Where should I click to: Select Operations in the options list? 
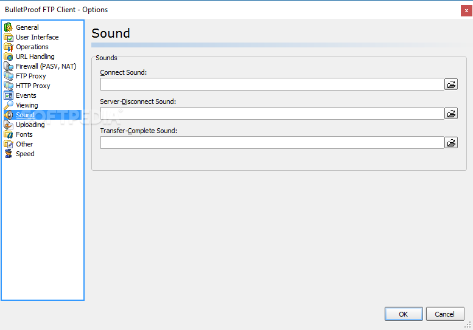(32, 47)
